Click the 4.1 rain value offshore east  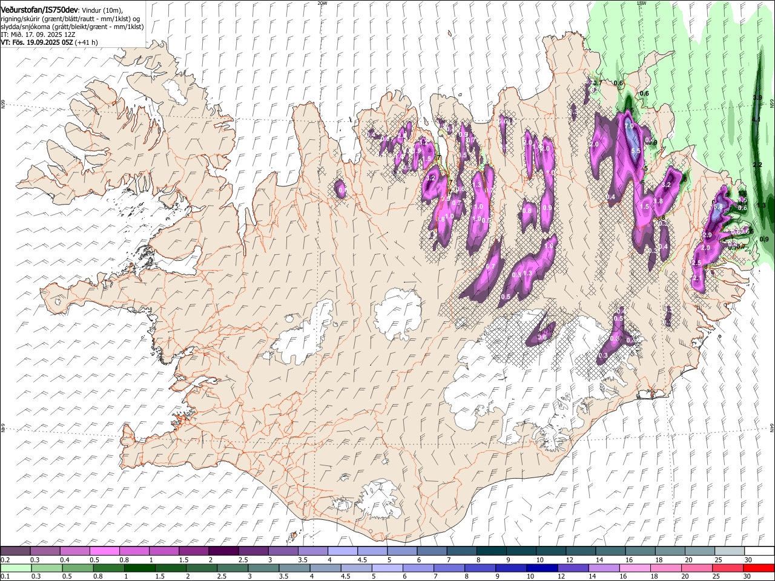pos(756,120)
